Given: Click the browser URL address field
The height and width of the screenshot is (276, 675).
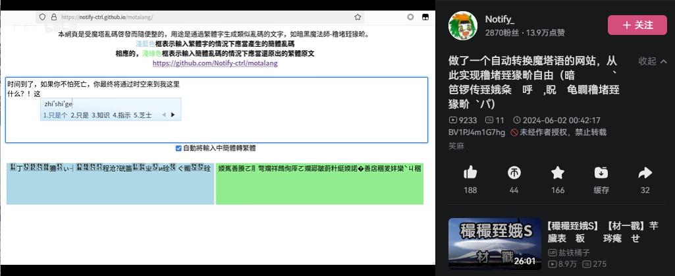Looking at the screenshot, I should pyautogui.click(x=198, y=17).
